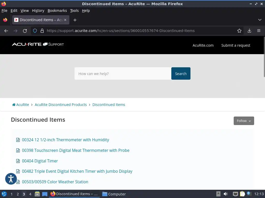Go back to the previous page
This screenshot has width=265, height=198.
tap(6, 31)
